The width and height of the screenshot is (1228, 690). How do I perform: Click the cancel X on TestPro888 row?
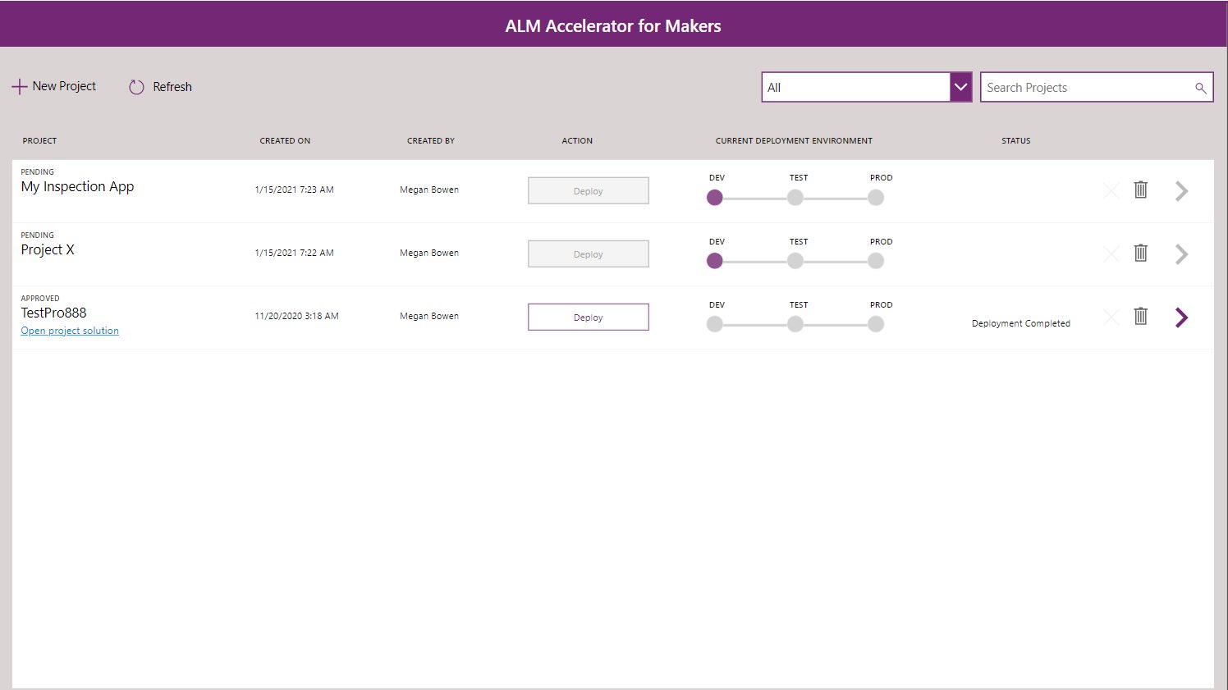tap(1111, 317)
